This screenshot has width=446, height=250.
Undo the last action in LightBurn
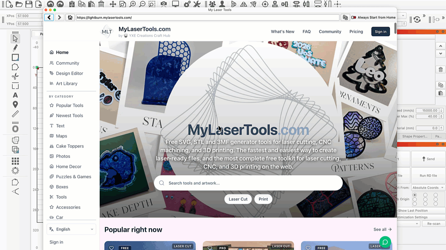pos(51,4)
